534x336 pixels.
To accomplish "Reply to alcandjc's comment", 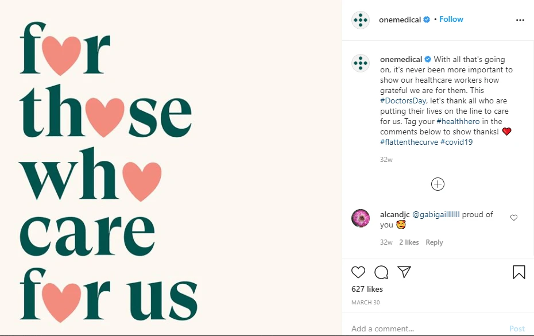I will pyautogui.click(x=434, y=242).
